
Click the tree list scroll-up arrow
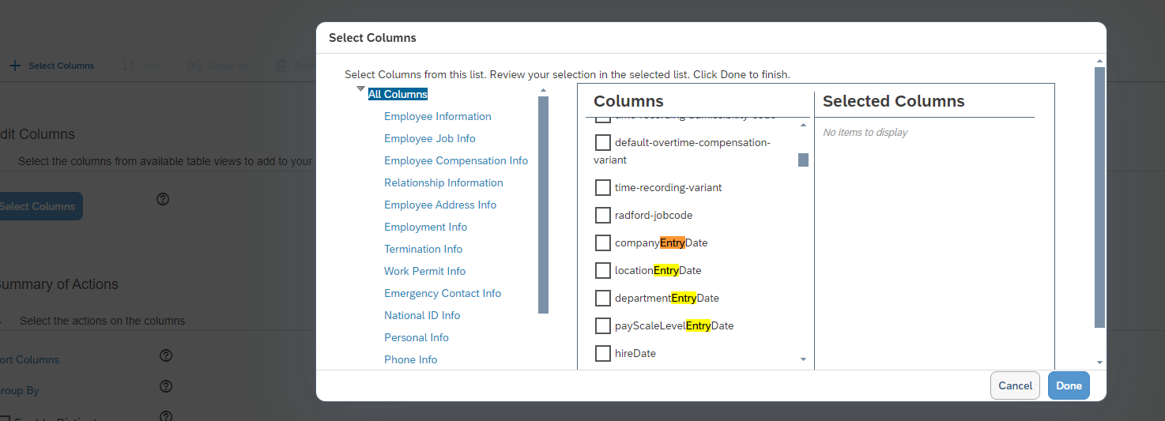tap(543, 90)
